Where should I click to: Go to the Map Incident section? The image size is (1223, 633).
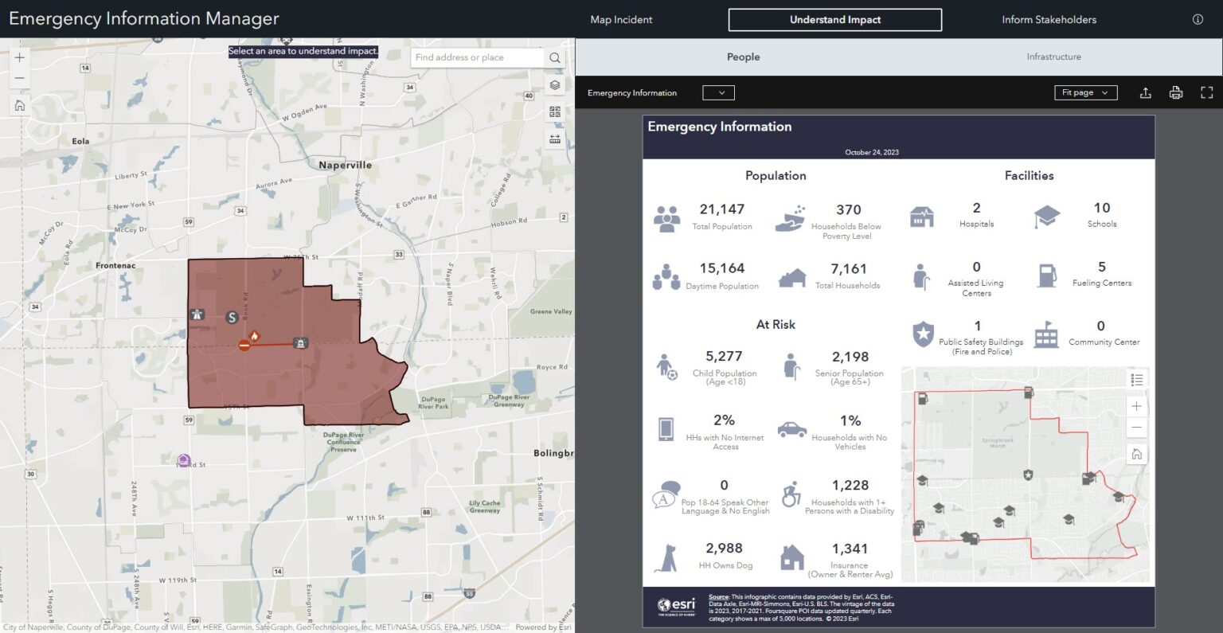click(x=621, y=19)
